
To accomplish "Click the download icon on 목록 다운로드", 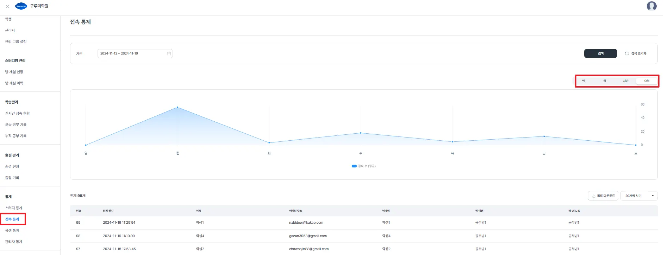I will tap(594, 196).
